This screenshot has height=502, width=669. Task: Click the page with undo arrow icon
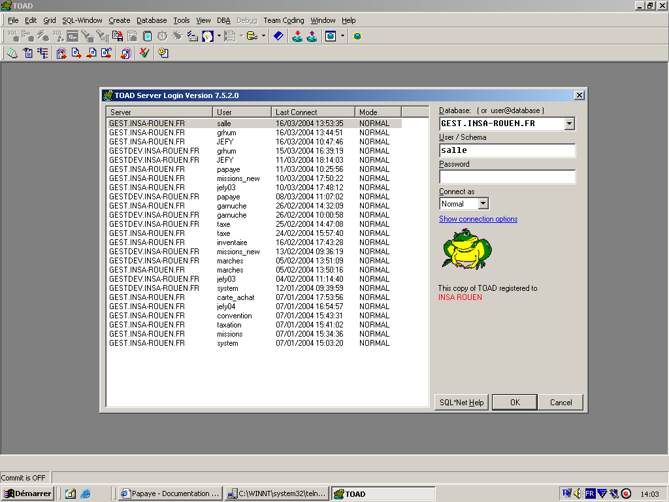(x=106, y=53)
